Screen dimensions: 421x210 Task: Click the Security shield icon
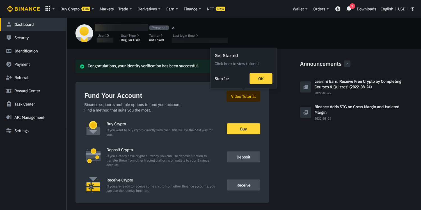click(9, 38)
